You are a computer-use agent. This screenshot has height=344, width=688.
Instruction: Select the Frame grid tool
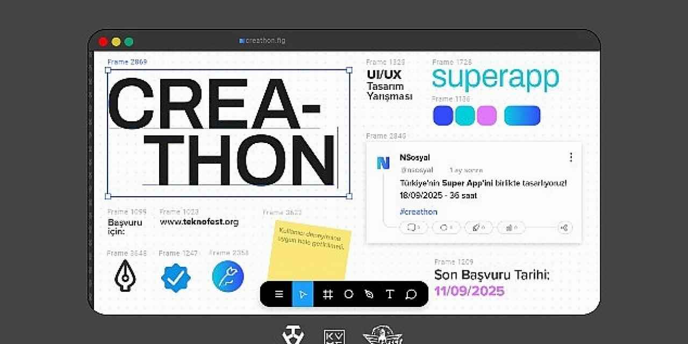(x=327, y=294)
